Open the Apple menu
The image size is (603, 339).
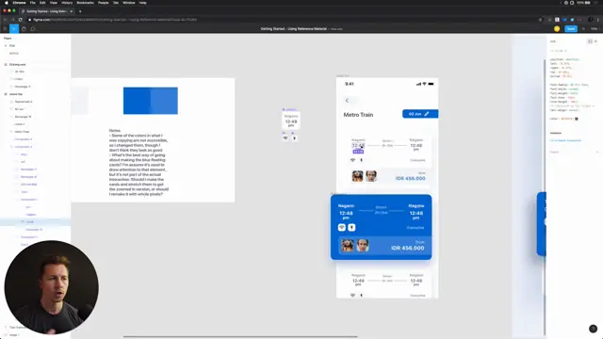(x=7, y=3)
